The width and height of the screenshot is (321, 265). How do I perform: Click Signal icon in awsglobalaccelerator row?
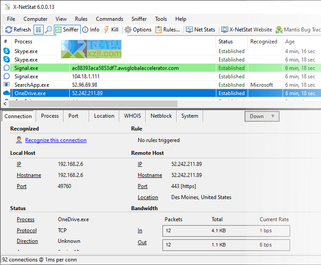[x=7, y=68]
